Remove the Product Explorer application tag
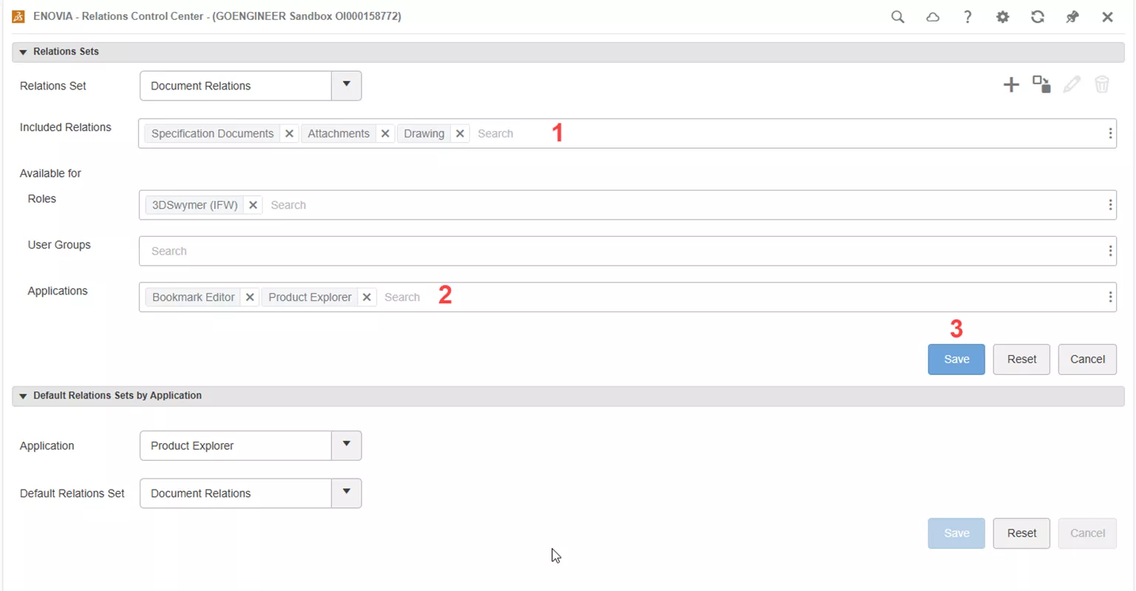This screenshot has height=591, width=1136. (x=367, y=297)
